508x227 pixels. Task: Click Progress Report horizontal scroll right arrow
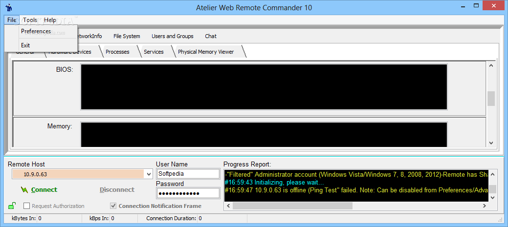pos(485,206)
